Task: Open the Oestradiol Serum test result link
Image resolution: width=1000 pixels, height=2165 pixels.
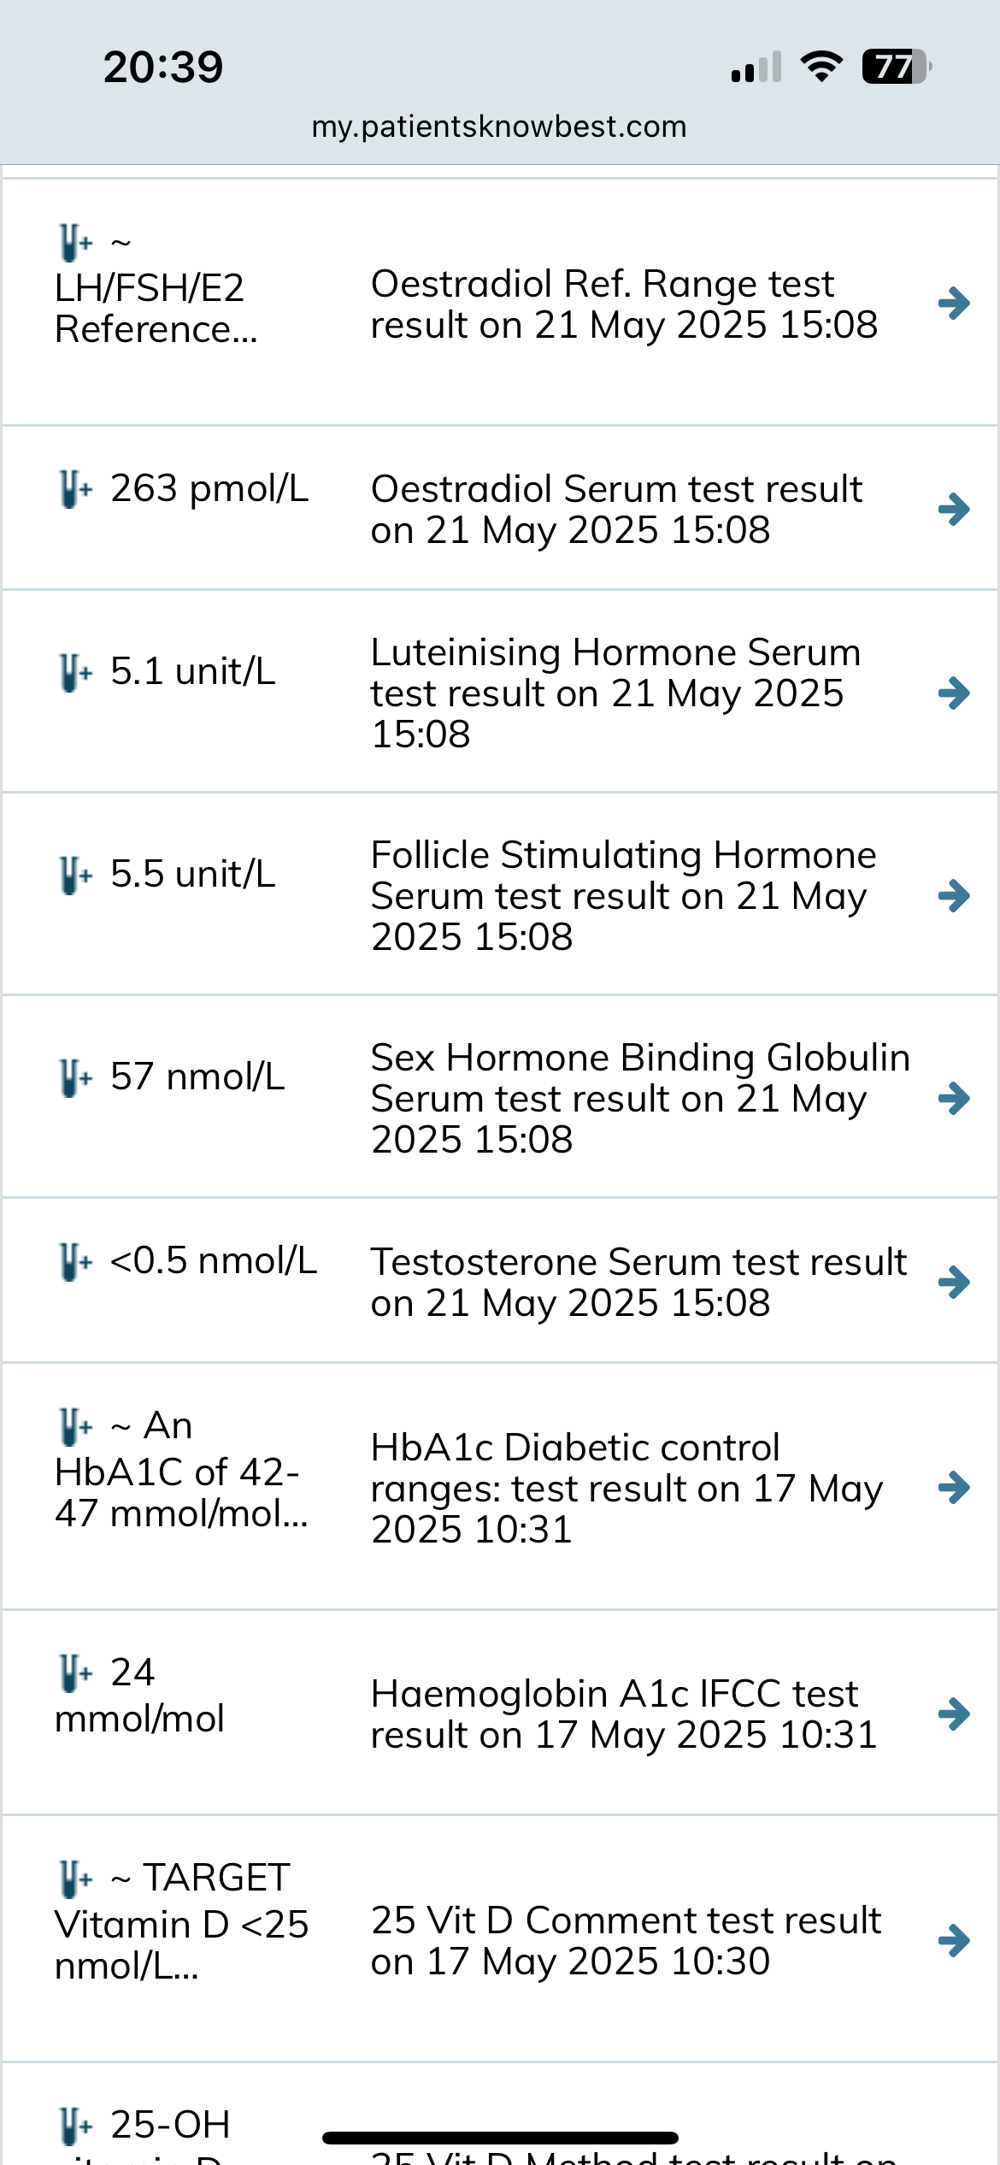Action: coord(615,509)
